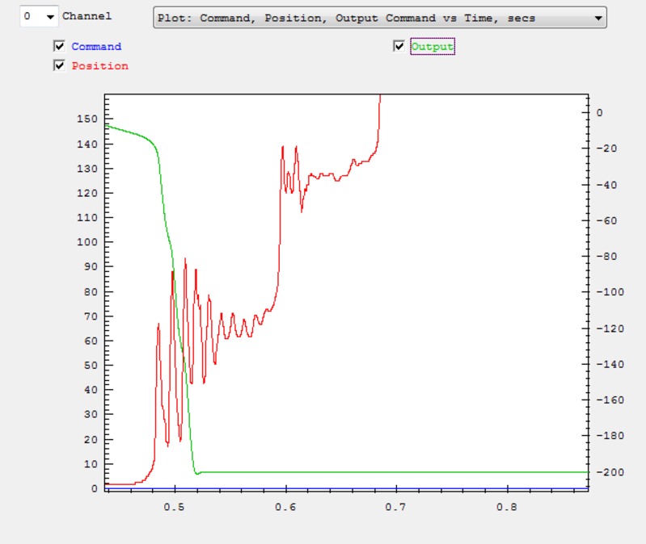Click the 100 label on left axis
The image size is (646, 544).
tap(87, 242)
